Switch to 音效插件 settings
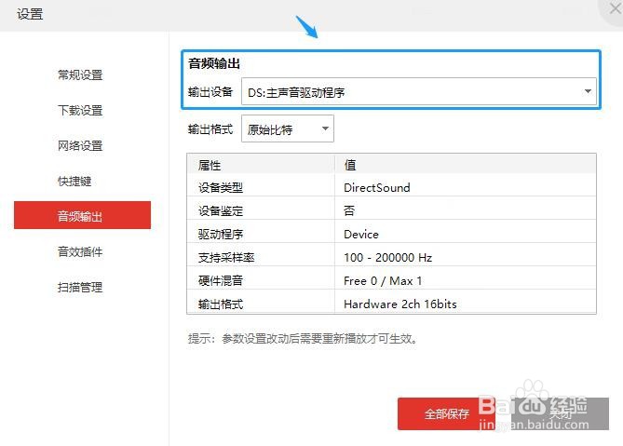Image resolution: width=623 pixels, height=446 pixels. (80, 252)
